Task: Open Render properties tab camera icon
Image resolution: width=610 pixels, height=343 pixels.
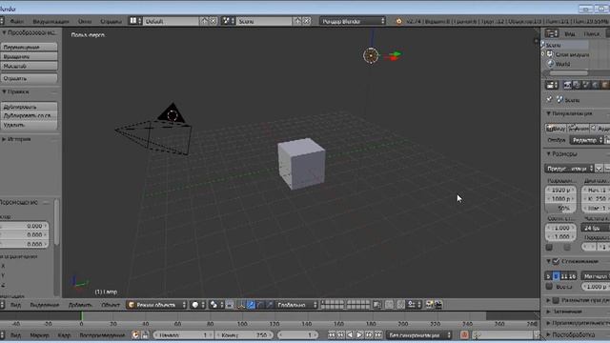Action: (568, 85)
